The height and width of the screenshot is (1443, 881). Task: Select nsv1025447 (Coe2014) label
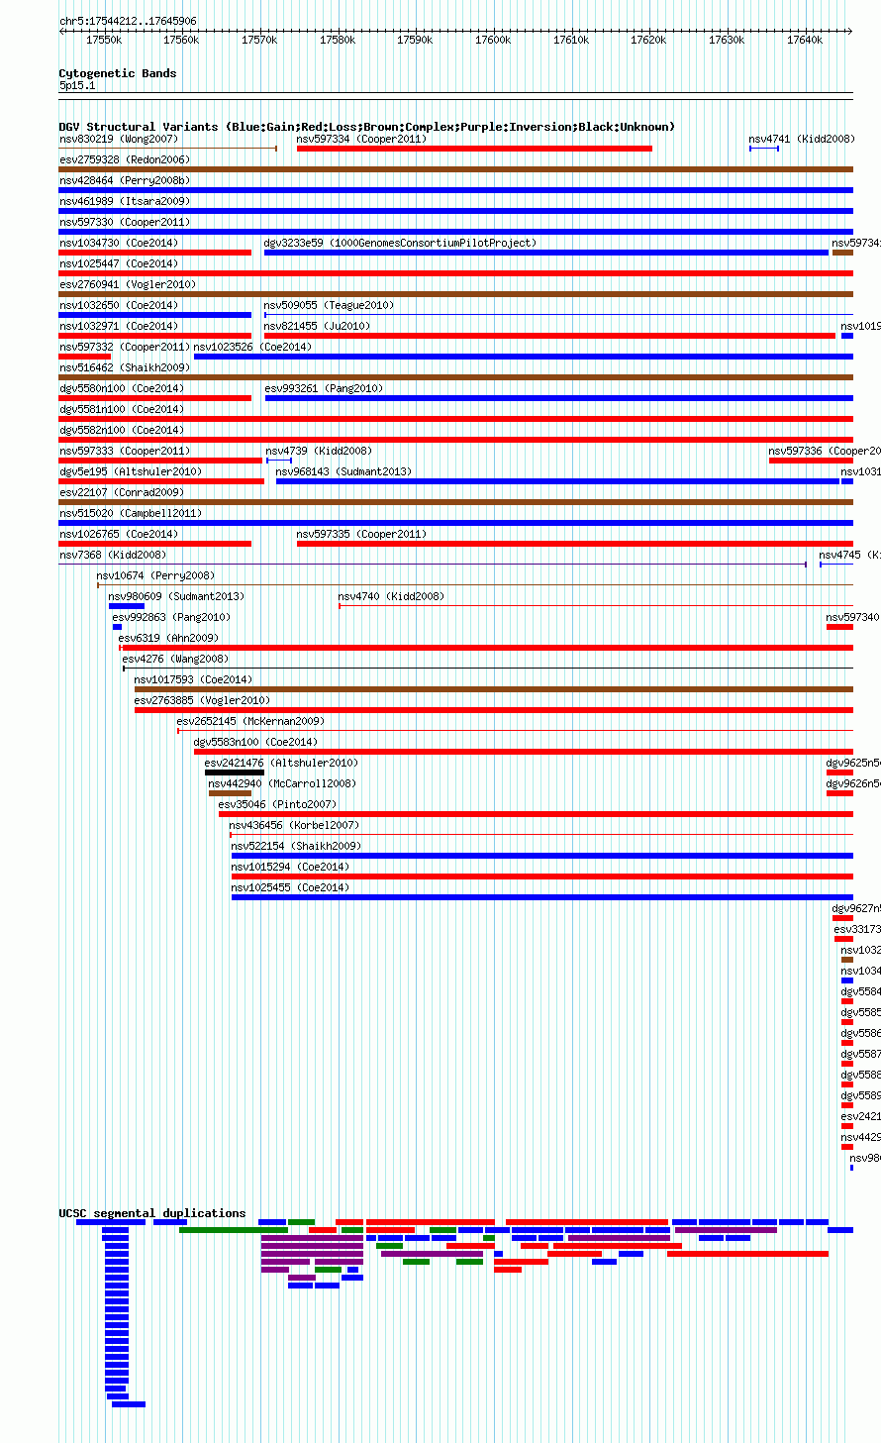tap(119, 263)
